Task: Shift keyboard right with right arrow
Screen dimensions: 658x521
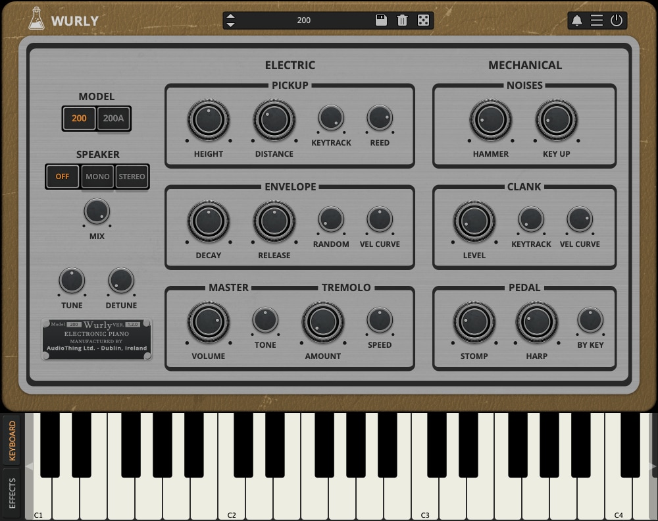Action: pyautogui.click(x=653, y=466)
